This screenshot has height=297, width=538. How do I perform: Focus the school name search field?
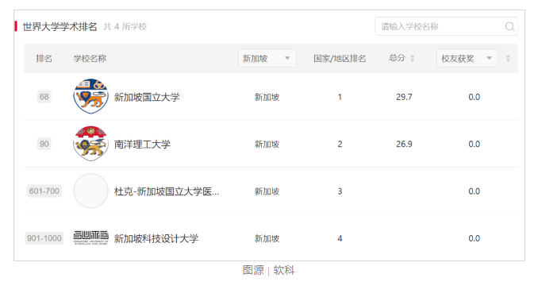click(446, 26)
